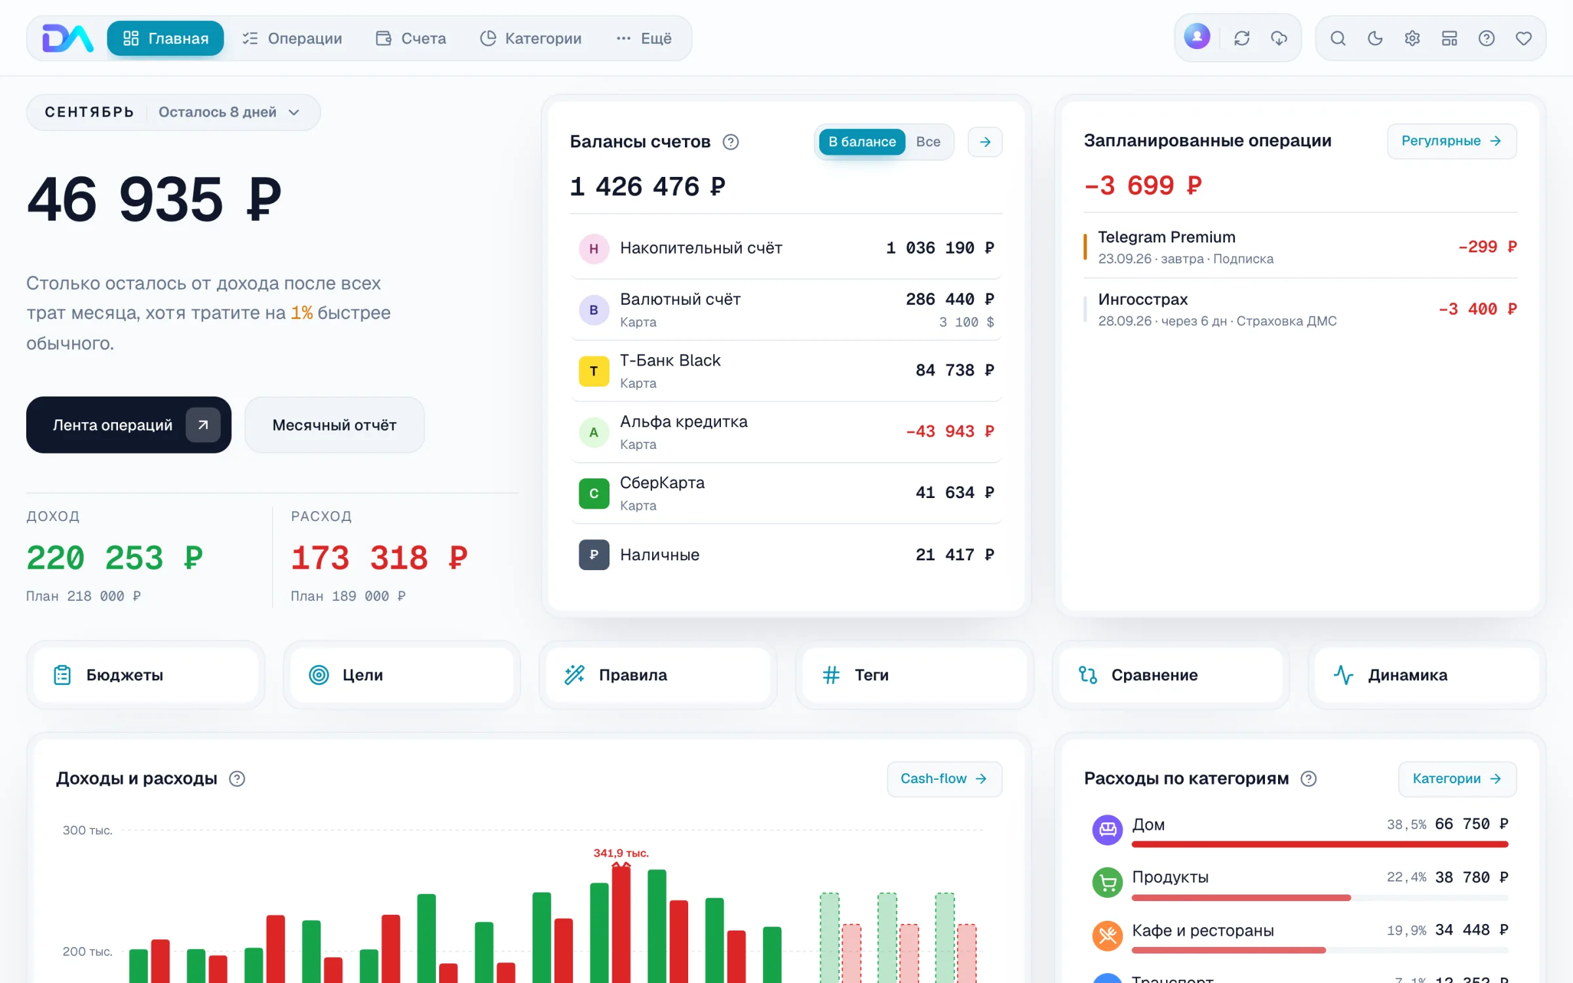Screen dimensions: 1573x983
Task: Open help question mark in top bar
Action: tap(1486, 38)
